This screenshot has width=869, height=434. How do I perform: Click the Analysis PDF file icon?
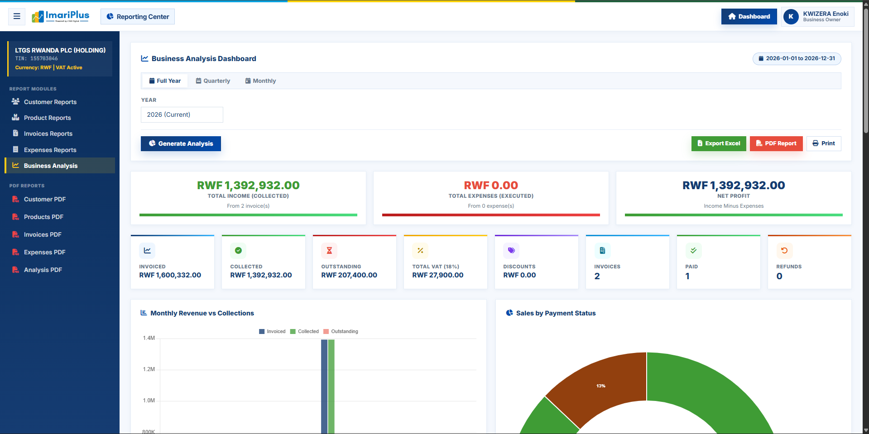tap(15, 270)
